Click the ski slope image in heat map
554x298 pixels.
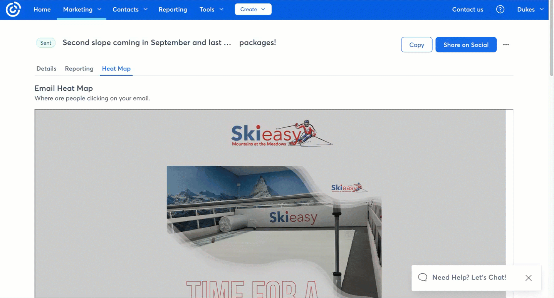click(x=274, y=232)
